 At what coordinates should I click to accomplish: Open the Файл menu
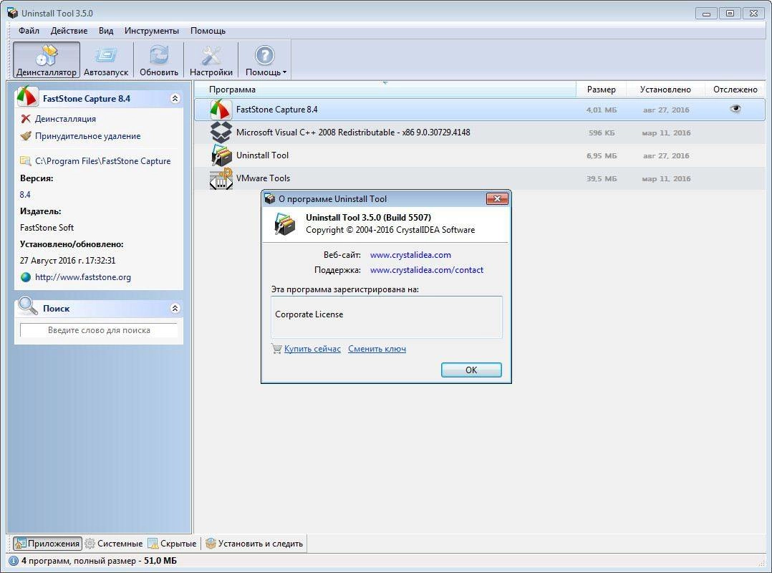(29, 31)
